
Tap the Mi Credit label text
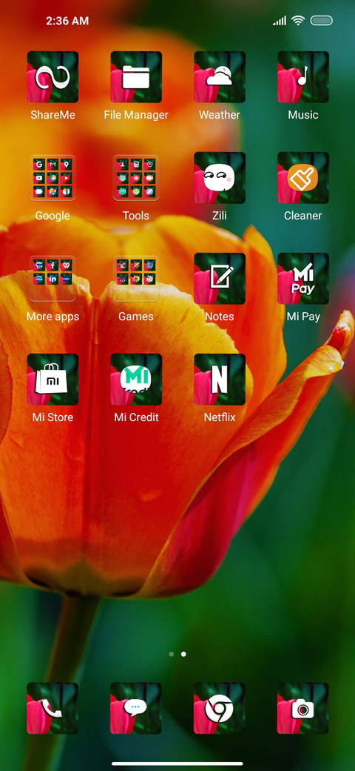click(136, 417)
